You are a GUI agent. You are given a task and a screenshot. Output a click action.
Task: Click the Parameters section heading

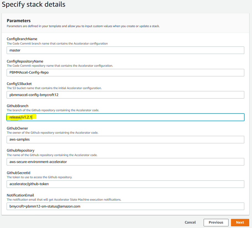pos(19,21)
